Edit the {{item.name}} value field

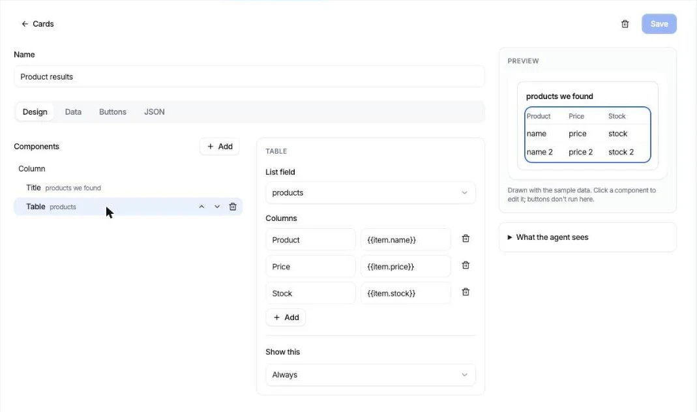(x=406, y=240)
